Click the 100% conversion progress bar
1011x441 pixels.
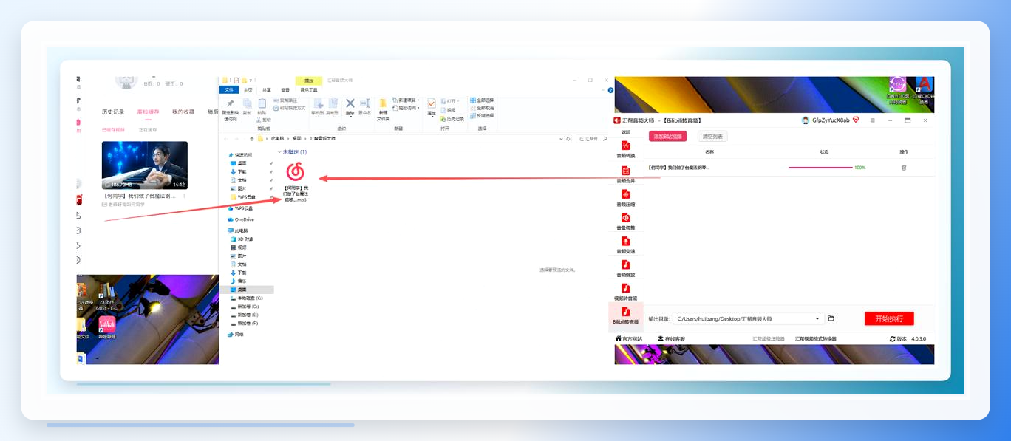(820, 168)
